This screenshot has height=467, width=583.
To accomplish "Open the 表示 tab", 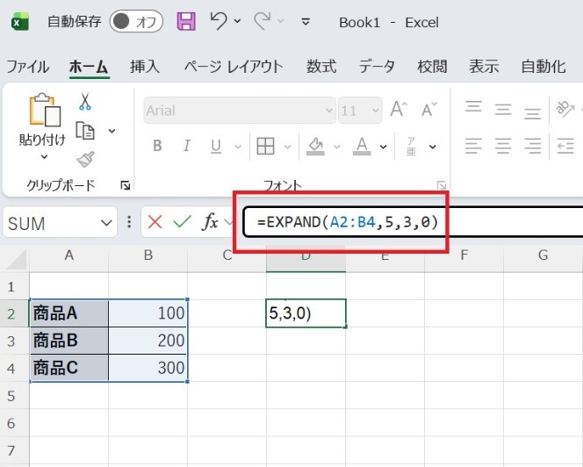I will pos(484,67).
